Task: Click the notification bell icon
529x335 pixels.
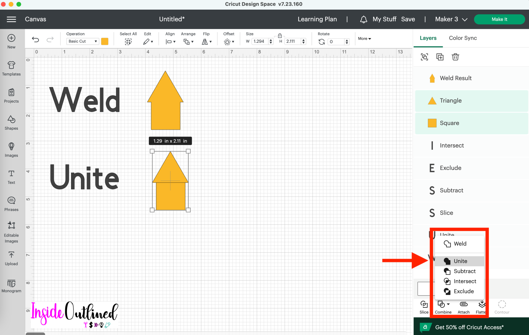Action: (363, 19)
